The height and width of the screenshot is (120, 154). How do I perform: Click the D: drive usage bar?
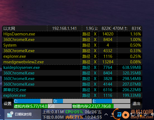click(x=72, y=101)
